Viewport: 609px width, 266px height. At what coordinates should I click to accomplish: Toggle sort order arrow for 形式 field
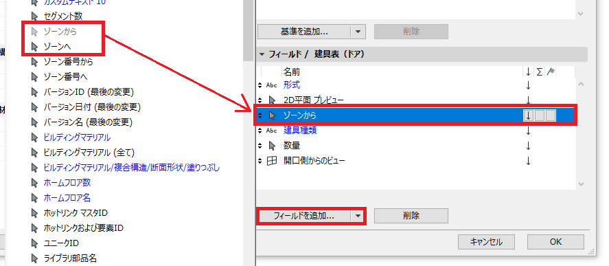[x=528, y=85]
